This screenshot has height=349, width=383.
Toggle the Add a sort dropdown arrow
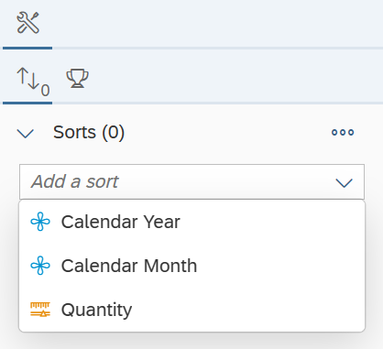click(345, 182)
